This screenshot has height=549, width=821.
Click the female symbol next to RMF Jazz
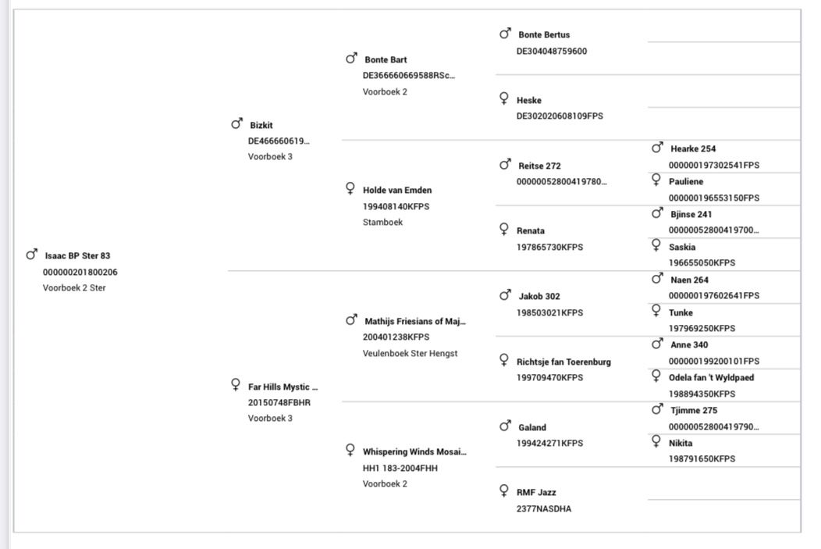tap(504, 491)
